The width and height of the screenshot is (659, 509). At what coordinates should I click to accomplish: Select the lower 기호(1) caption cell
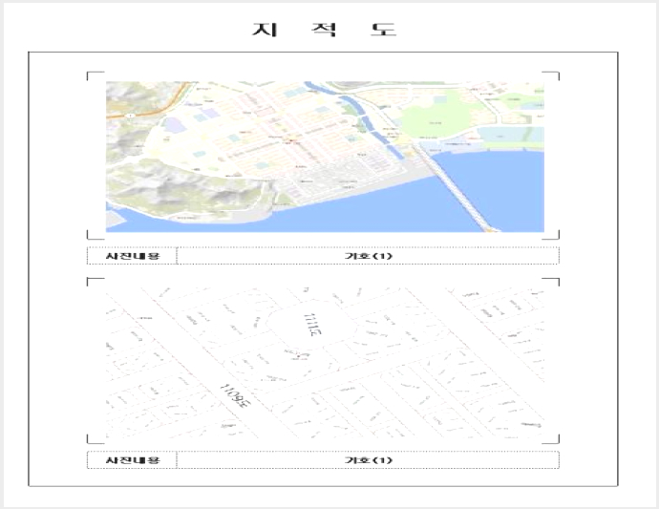tap(368, 459)
